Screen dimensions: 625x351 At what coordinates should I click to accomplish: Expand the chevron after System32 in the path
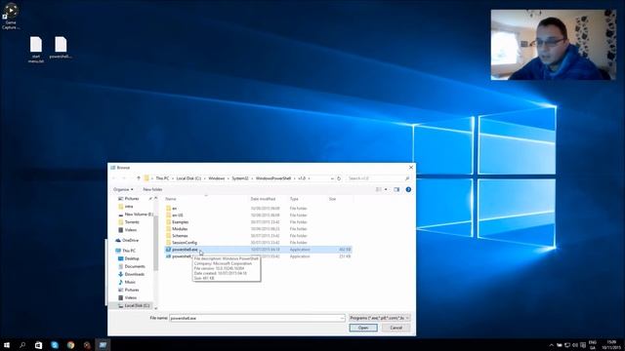(x=252, y=178)
